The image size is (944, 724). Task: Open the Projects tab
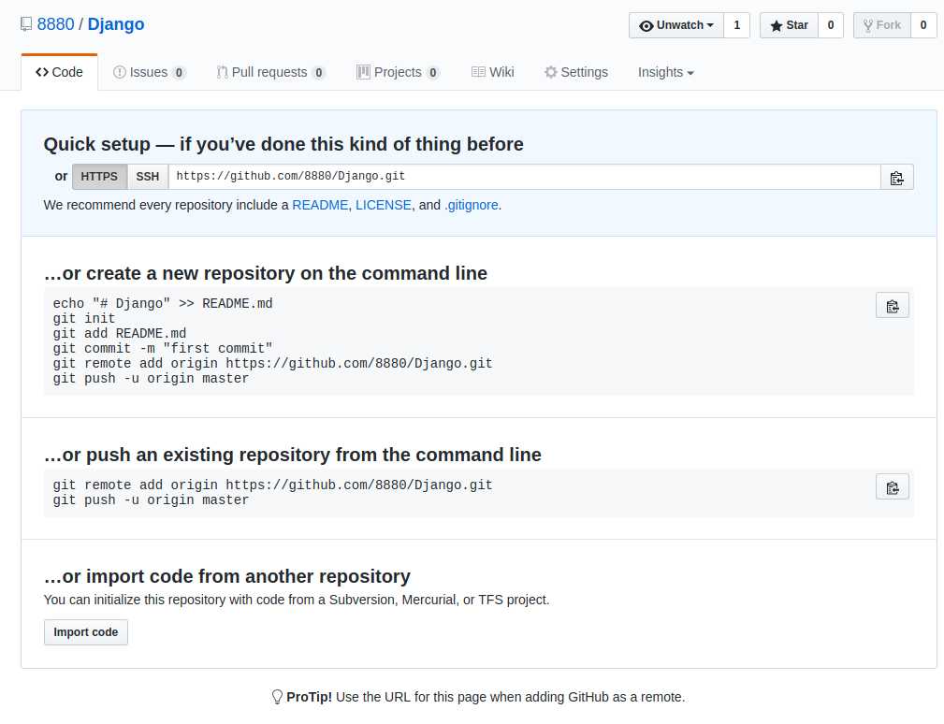click(x=398, y=72)
